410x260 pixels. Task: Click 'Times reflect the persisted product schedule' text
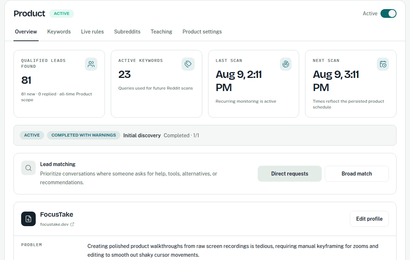point(348,104)
